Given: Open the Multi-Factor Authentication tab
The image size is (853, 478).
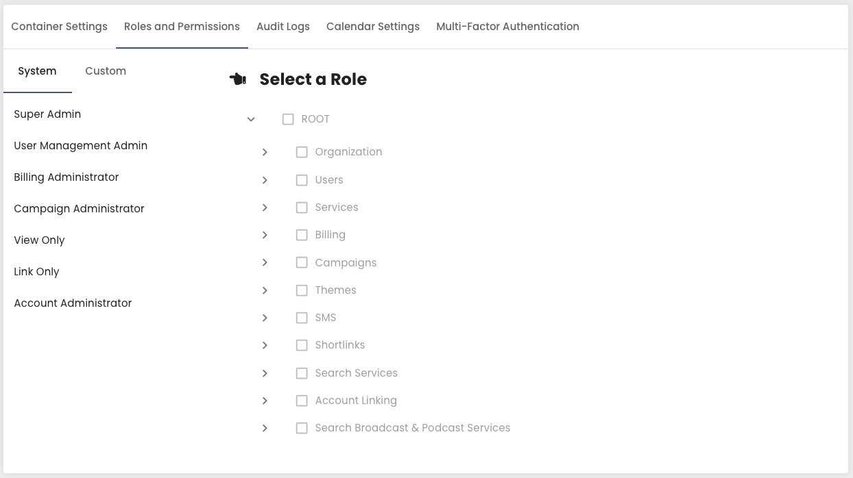Looking at the screenshot, I should [x=507, y=27].
